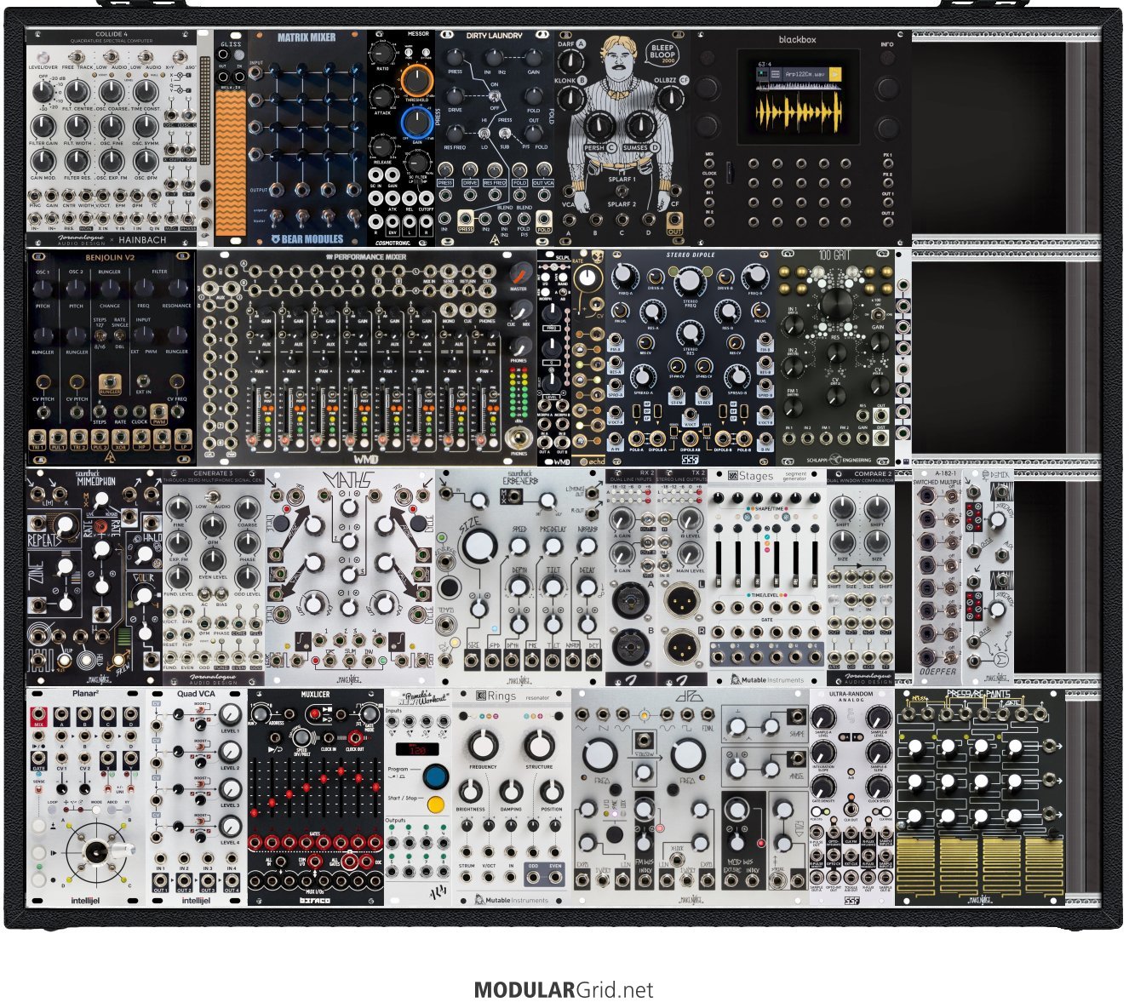This screenshot has height=1008, width=1129.
Task: Click the XLR input B connector on RX 2
Action: pos(629,646)
